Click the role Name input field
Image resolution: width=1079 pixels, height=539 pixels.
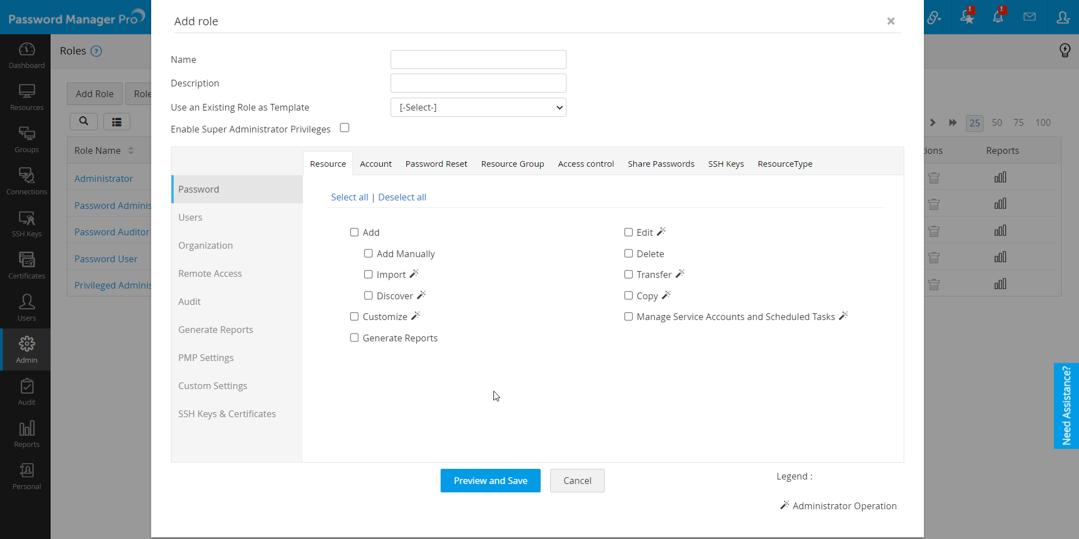(478, 60)
